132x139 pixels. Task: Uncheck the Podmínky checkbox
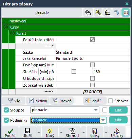tap(6, 120)
